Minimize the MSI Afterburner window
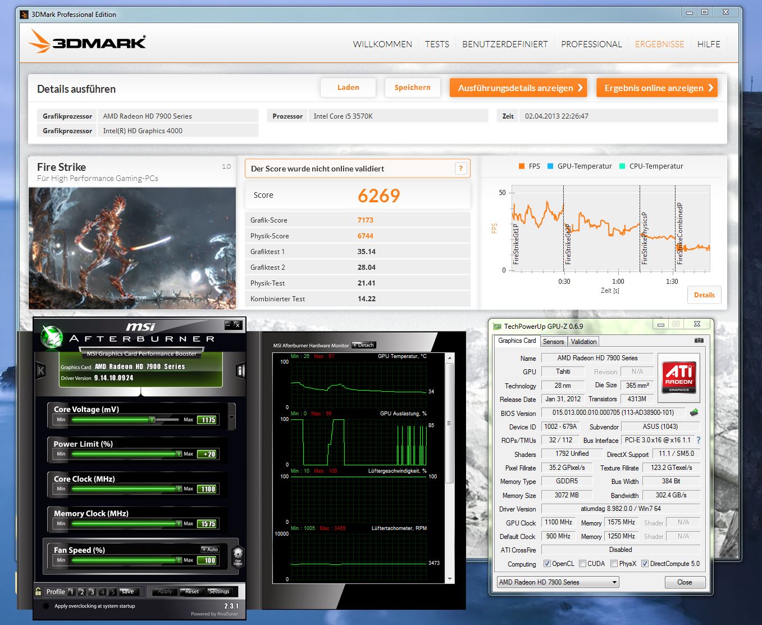762x625 pixels. click(228, 325)
